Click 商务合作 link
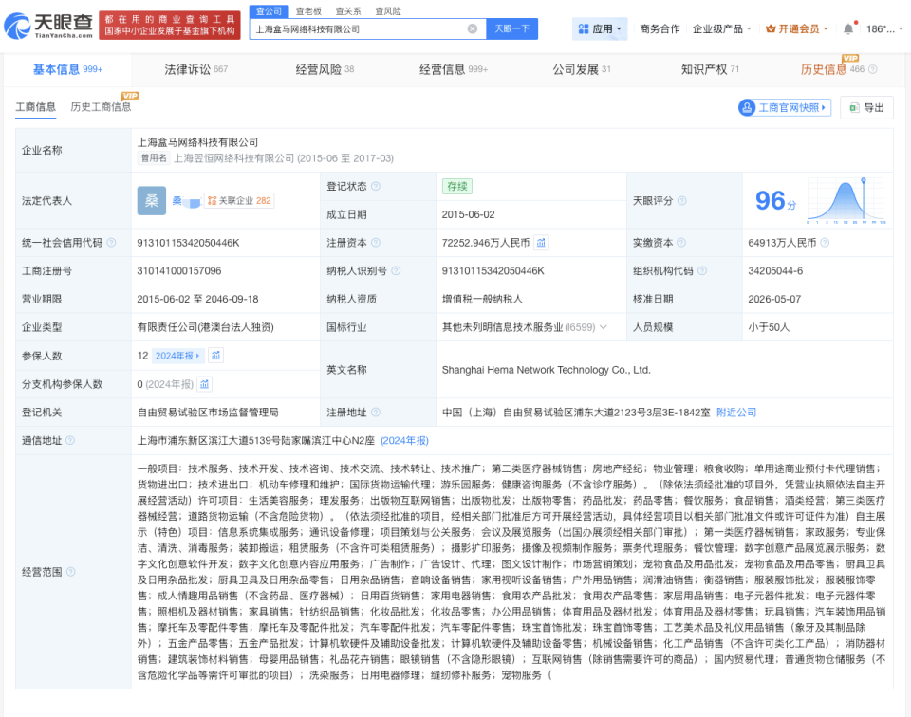The image size is (911, 717). click(x=660, y=29)
